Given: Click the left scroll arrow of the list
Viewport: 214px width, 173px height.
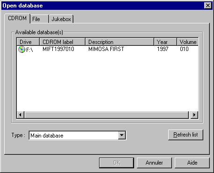Looking at the screenshot, I should point(20,115).
